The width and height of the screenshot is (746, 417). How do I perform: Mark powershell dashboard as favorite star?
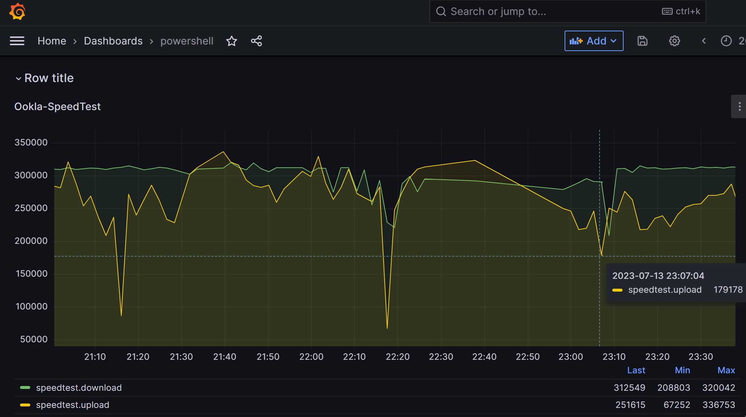(x=232, y=41)
